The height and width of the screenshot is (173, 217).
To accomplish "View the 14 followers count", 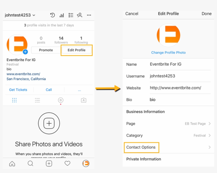I will (61, 40).
